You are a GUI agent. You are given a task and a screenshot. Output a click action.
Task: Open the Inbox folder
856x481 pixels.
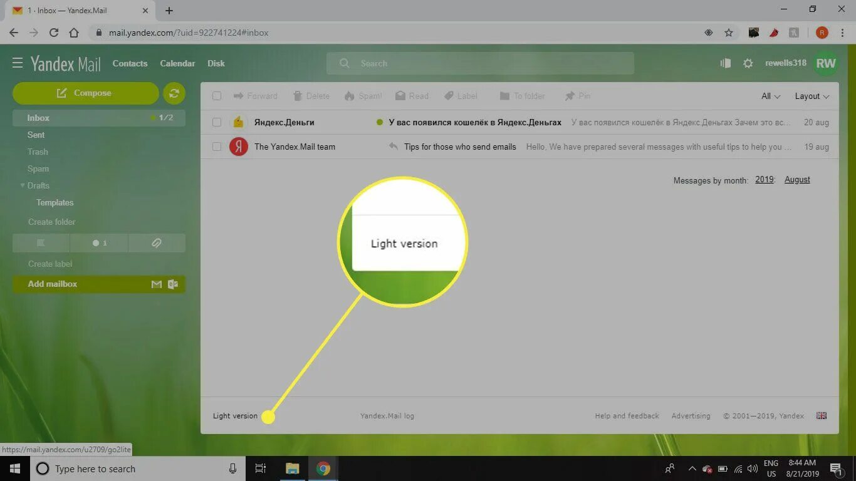99,118
